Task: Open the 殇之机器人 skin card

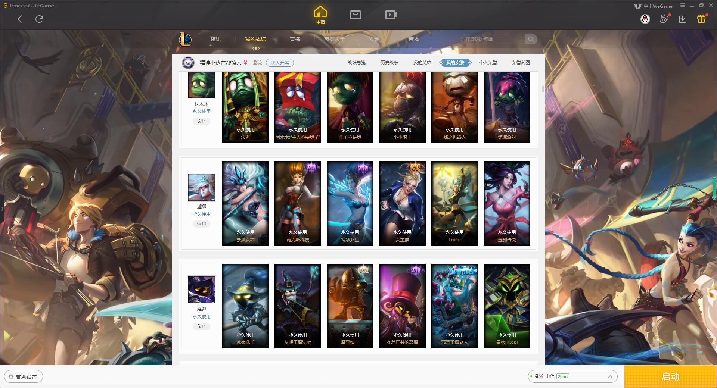Action: pyautogui.click(x=454, y=107)
